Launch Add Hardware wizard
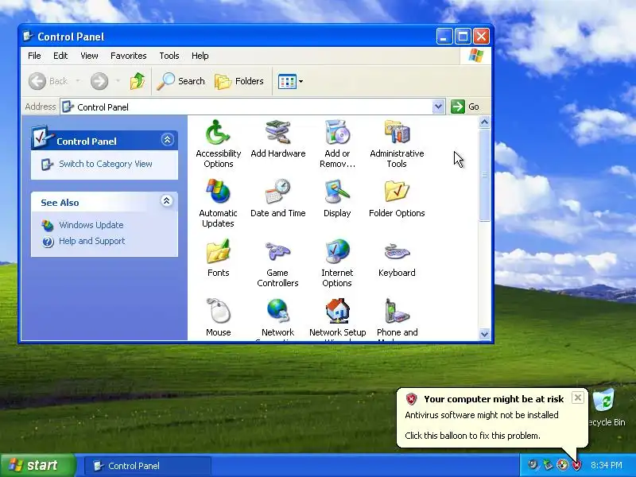Viewport: 636px width, 477px height. 277,138
